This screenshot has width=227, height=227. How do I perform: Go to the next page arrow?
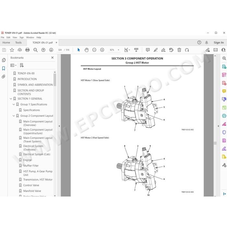(x=51, y=50)
